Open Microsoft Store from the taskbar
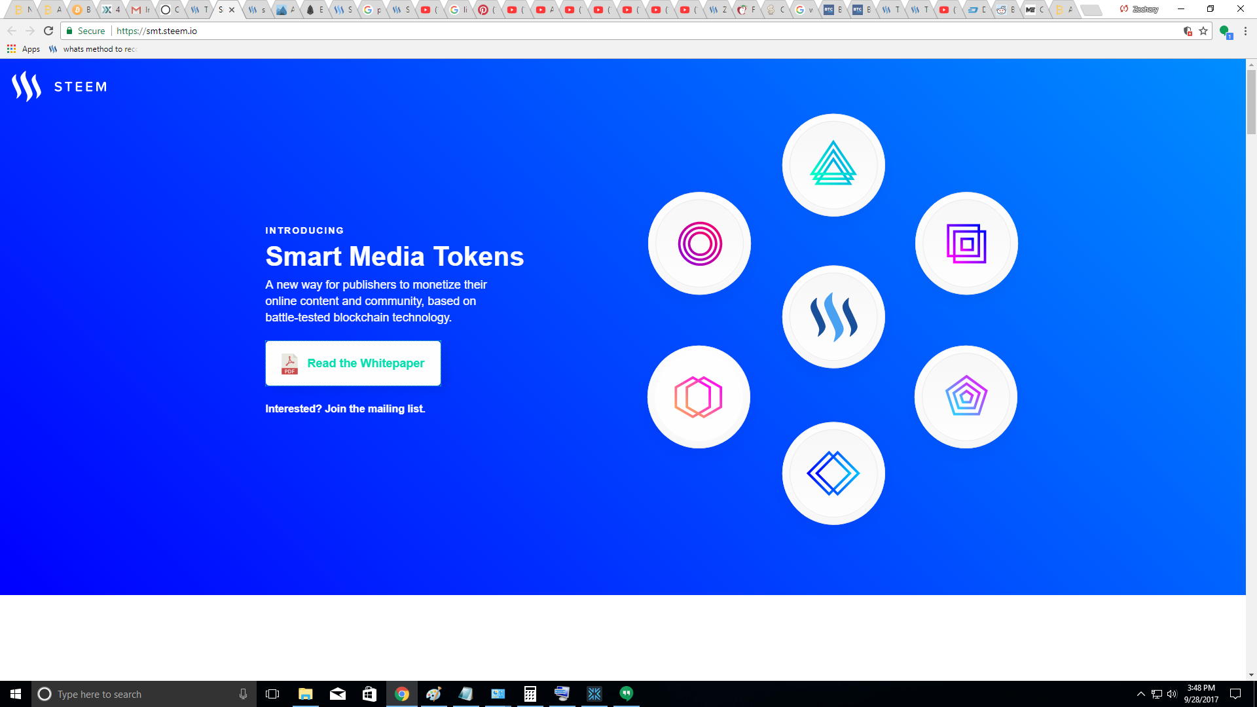1257x707 pixels. click(370, 694)
